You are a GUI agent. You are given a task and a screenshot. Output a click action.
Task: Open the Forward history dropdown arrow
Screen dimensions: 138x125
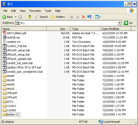(x=25, y=17)
